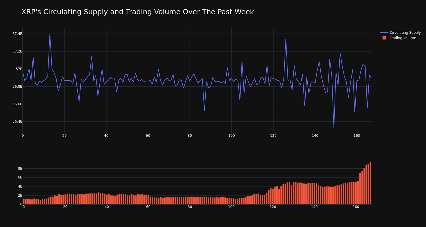Click the supply spike near 57.35B after 120
Viewport: 426px width, 227px height.
pyautogui.click(x=286, y=39)
